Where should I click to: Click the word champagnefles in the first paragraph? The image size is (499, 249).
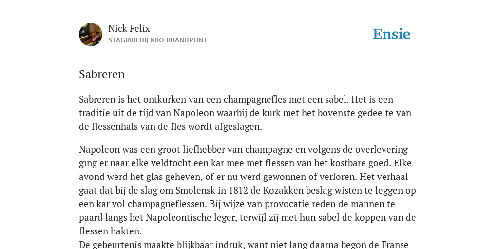pos(255,100)
